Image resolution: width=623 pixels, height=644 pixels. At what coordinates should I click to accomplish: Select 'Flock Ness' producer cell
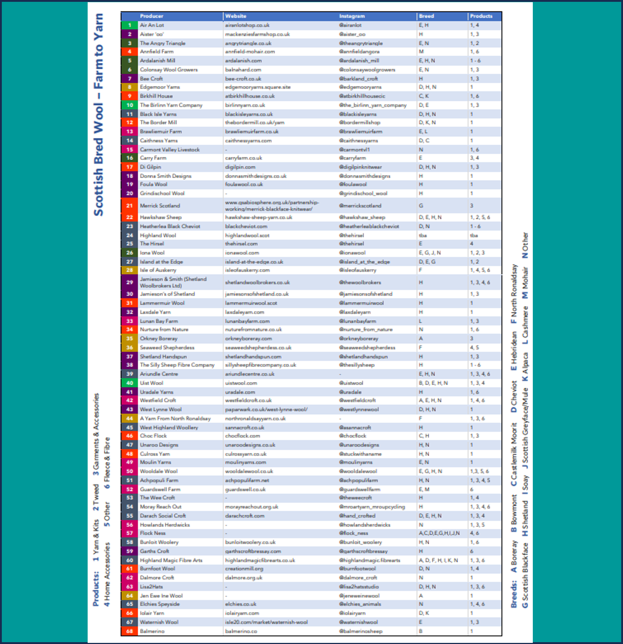[152, 533]
